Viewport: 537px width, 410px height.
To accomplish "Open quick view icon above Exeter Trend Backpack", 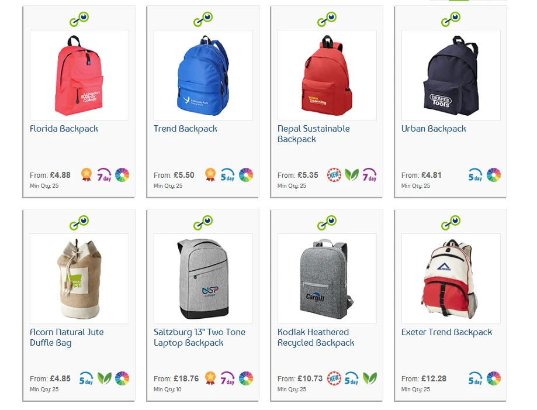I will point(451,223).
